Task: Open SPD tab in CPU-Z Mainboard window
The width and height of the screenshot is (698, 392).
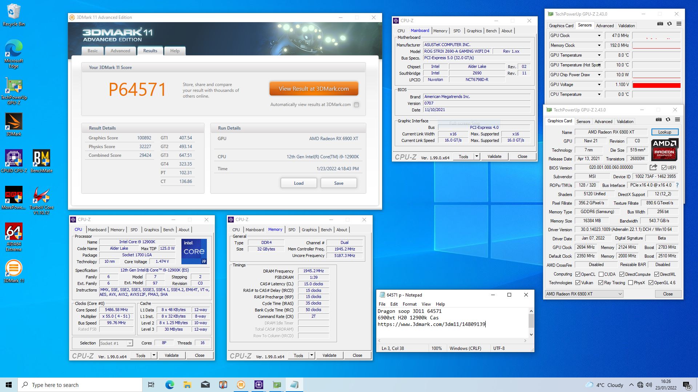Action: click(x=457, y=31)
